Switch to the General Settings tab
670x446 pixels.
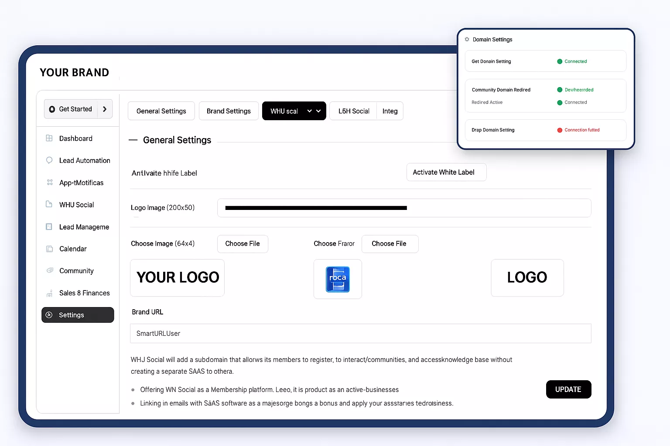pyautogui.click(x=161, y=111)
